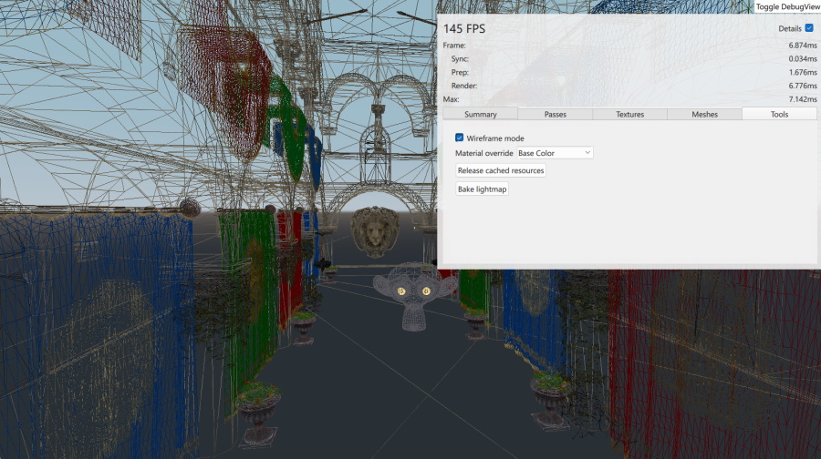Select the Tools tab

pos(779,114)
